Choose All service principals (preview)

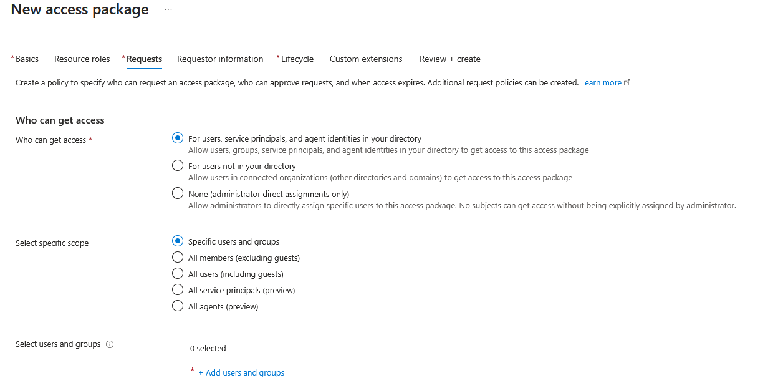[178, 289]
